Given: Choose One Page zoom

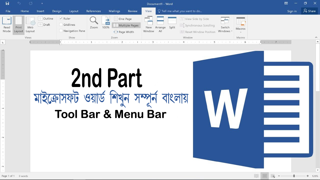Looking at the screenshot, I should point(123,19).
